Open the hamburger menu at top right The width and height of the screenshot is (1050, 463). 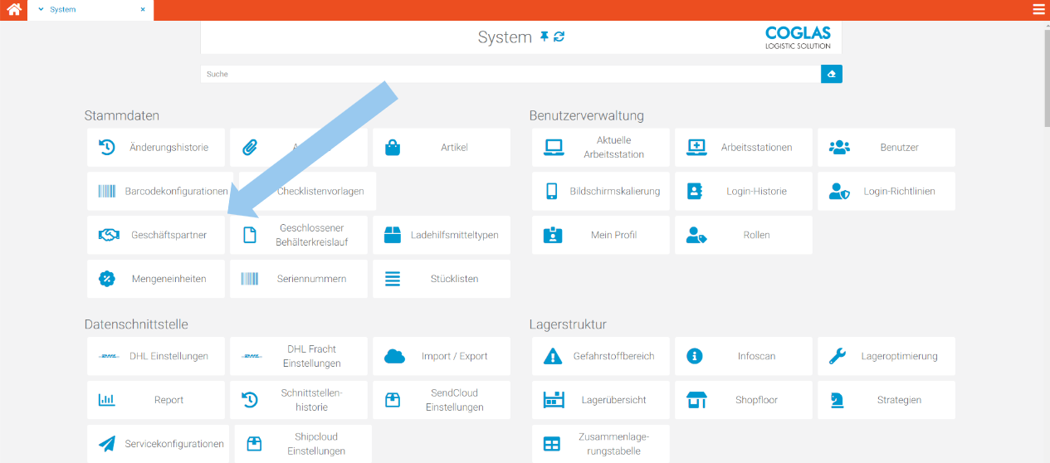click(x=1038, y=10)
